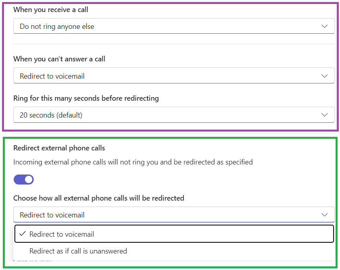
Task: Click 'Ring for this many seconds before redirecting' label
Action: click(x=86, y=98)
